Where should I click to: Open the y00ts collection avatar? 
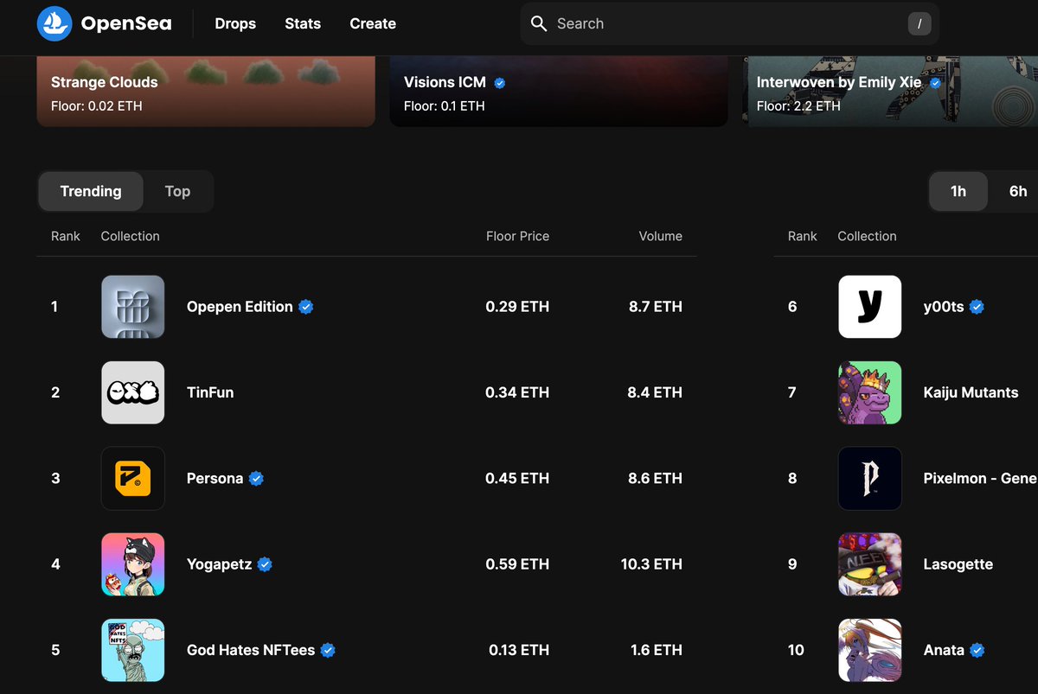point(870,307)
